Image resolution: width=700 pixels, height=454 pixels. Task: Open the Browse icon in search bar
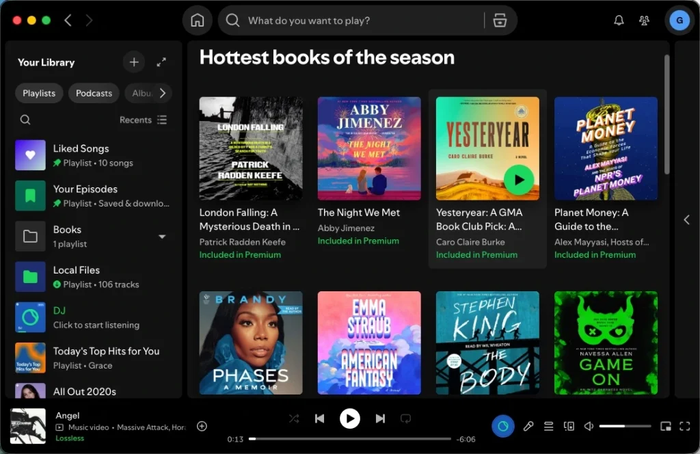(500, 21)
